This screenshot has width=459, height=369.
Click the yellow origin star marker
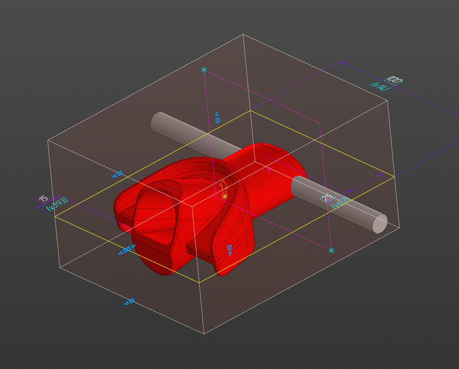click(x=224, y=196)
